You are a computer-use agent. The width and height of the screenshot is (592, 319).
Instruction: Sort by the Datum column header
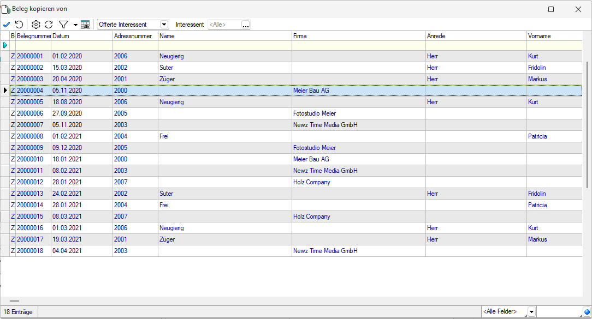click(x=81, y=36)
